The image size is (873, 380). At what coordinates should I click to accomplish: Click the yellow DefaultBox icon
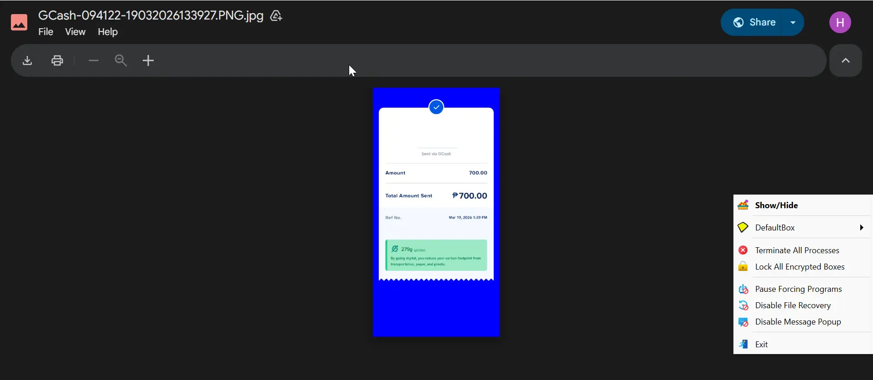[743, 227]
